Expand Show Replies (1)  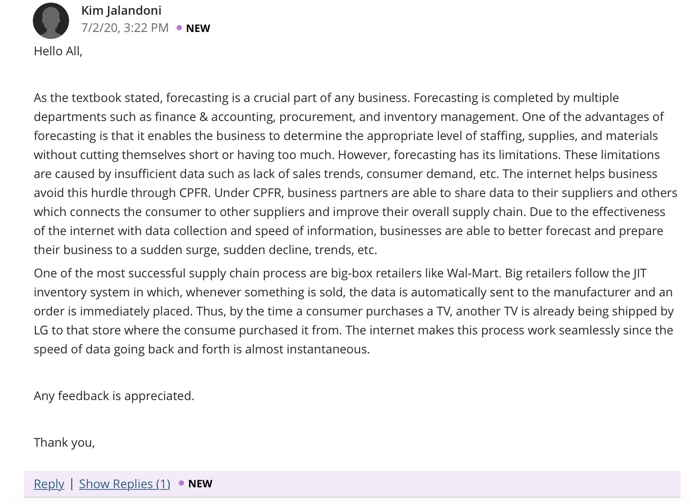click(125, 484)
